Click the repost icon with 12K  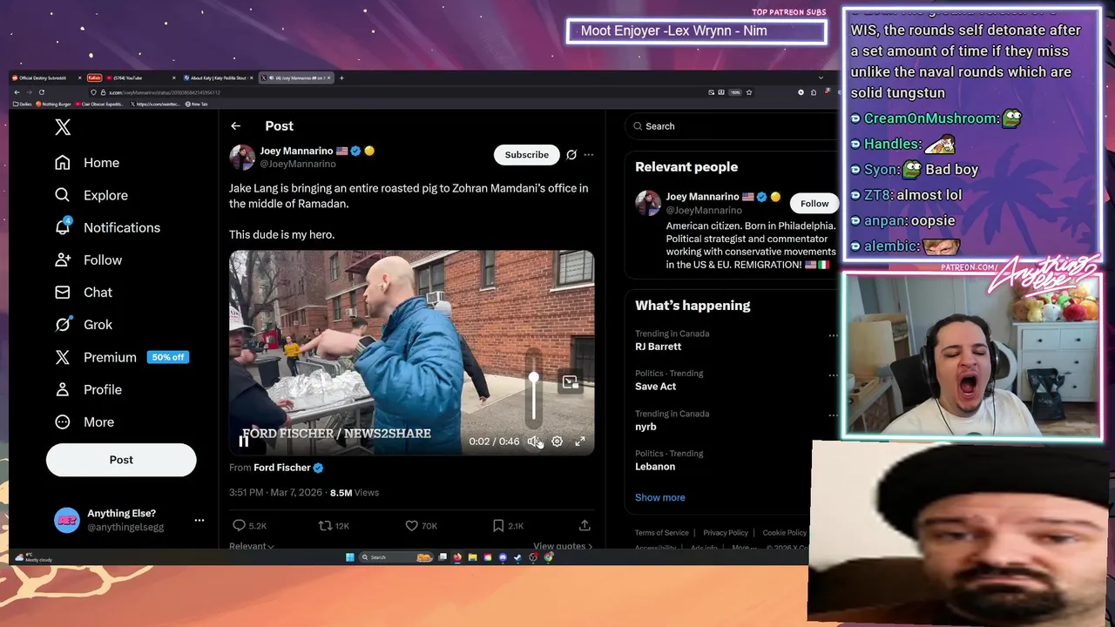(325, 525)
